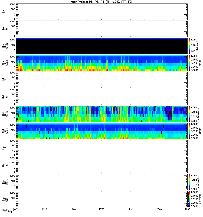Image resolution: width=203 pixels, height=217 pixels.
Task: Click inside the empty tha fff 2 panel
Action: point(101,29)
